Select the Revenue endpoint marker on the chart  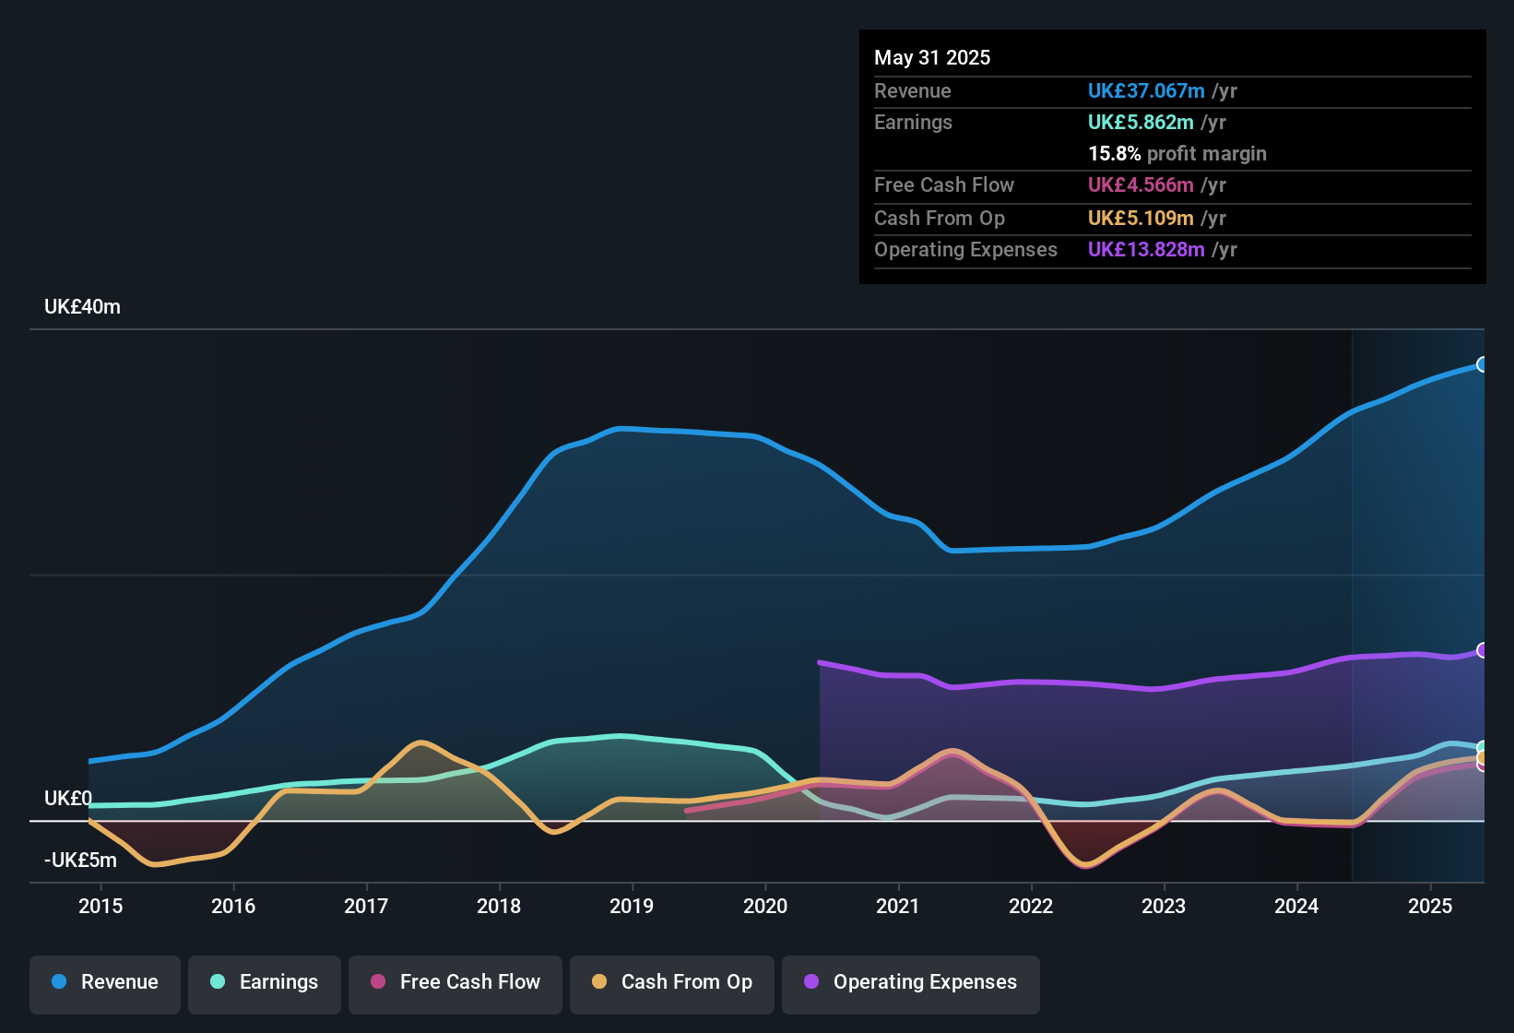click(x=1482, y=366)
